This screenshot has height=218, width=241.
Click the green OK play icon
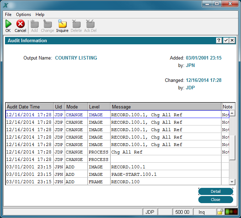coord(8,24)
